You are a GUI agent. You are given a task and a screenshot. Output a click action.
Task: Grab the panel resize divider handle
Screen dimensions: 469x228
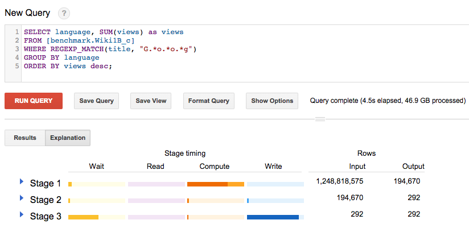320,119
